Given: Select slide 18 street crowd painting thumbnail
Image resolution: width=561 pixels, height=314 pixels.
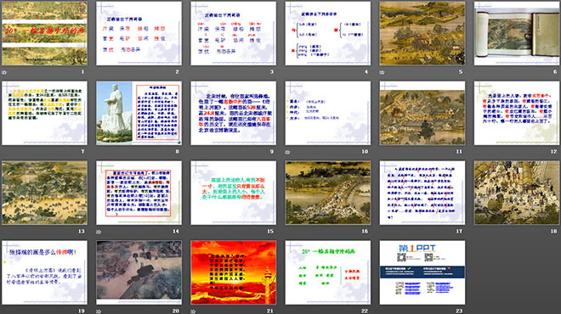Looking at the screenshot, I should pos(517,193).
